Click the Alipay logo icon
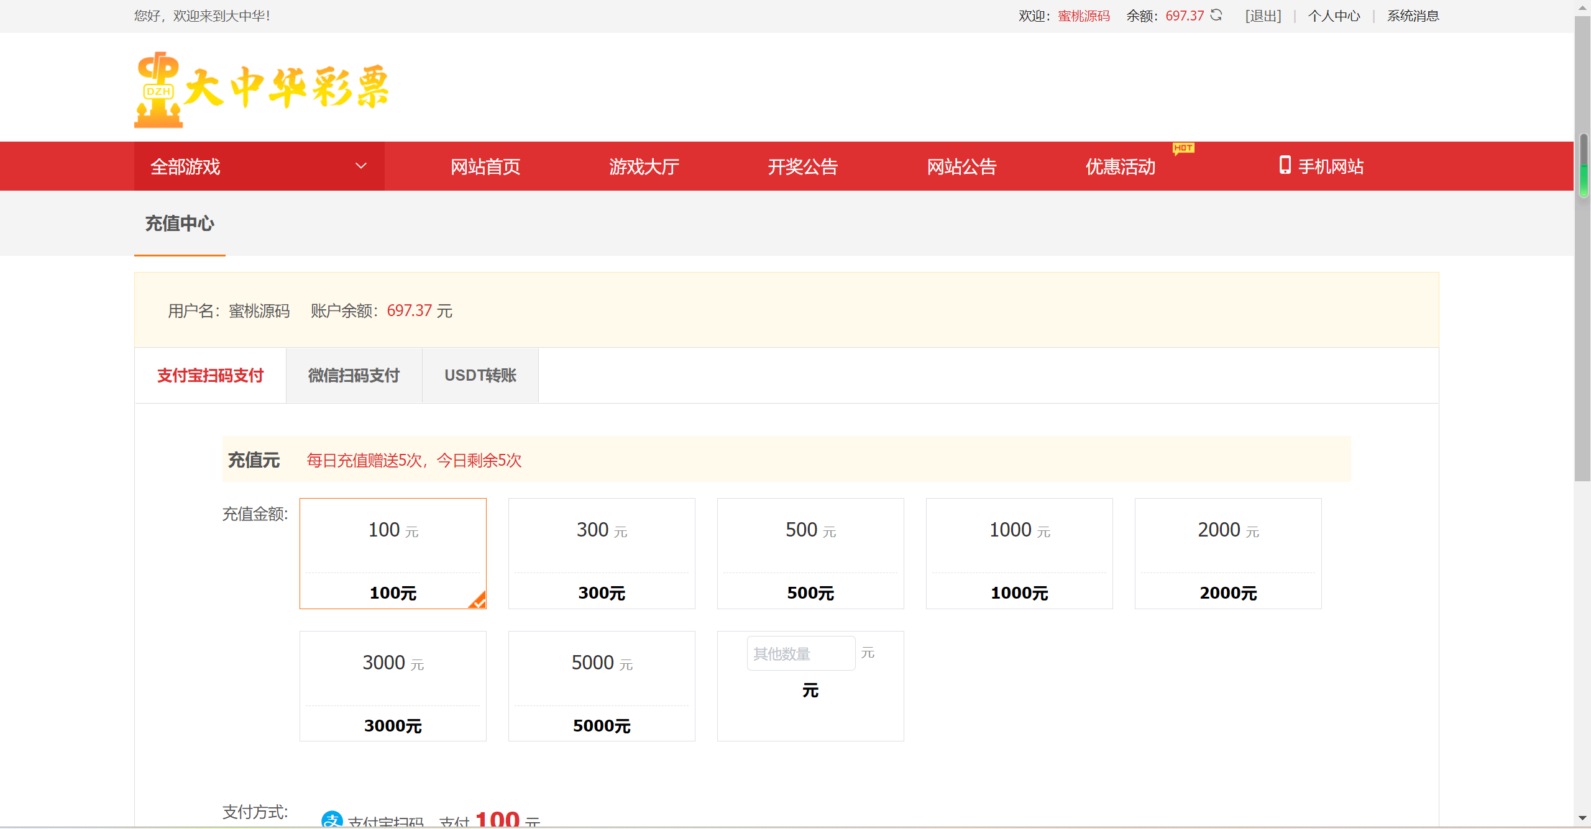1591x829 pixels. pyautogui.click(x=332, y=820)
